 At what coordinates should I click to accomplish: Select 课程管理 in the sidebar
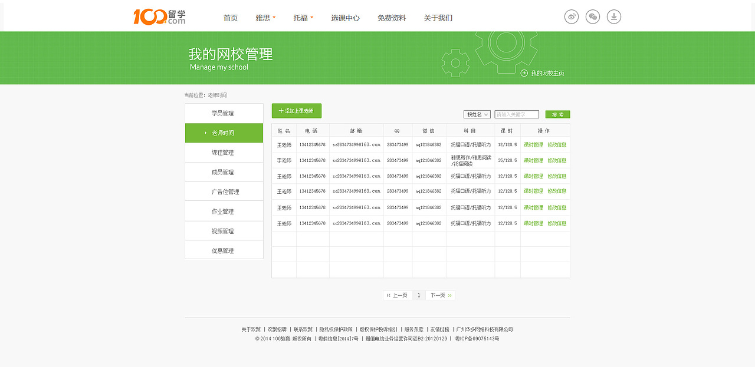224,153
